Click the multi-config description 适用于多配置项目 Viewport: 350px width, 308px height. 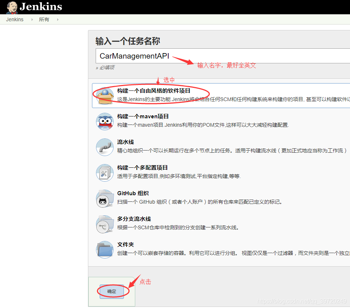179,176
